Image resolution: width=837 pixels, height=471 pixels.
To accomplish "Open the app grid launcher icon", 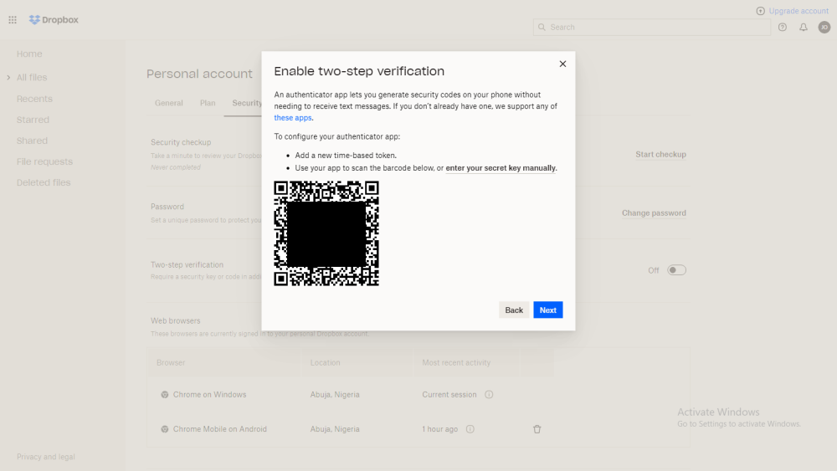I will tap(13, 20).
